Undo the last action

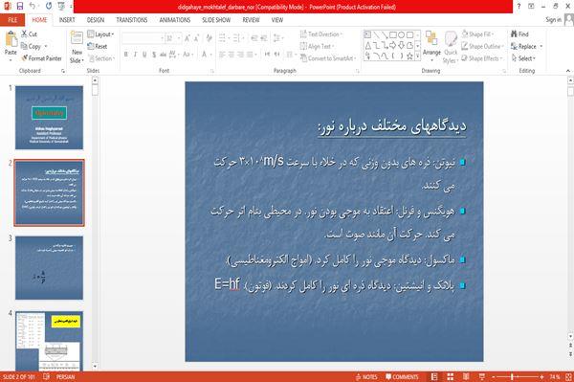33,6
